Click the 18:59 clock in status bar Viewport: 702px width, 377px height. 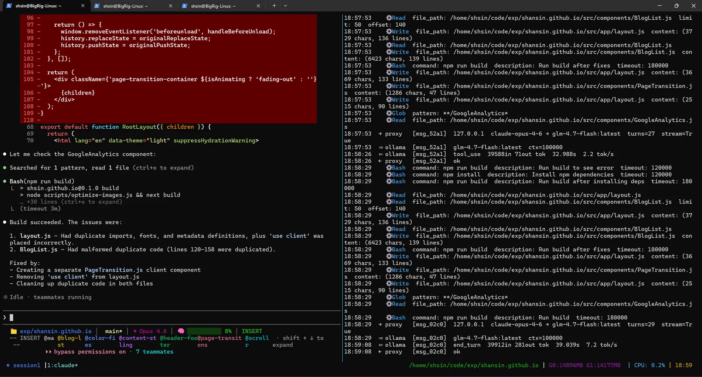[684, 365]
